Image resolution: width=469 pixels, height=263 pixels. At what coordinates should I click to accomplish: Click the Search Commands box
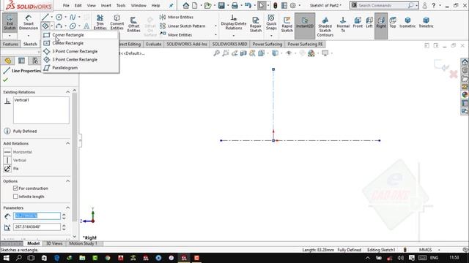(381, 5)
